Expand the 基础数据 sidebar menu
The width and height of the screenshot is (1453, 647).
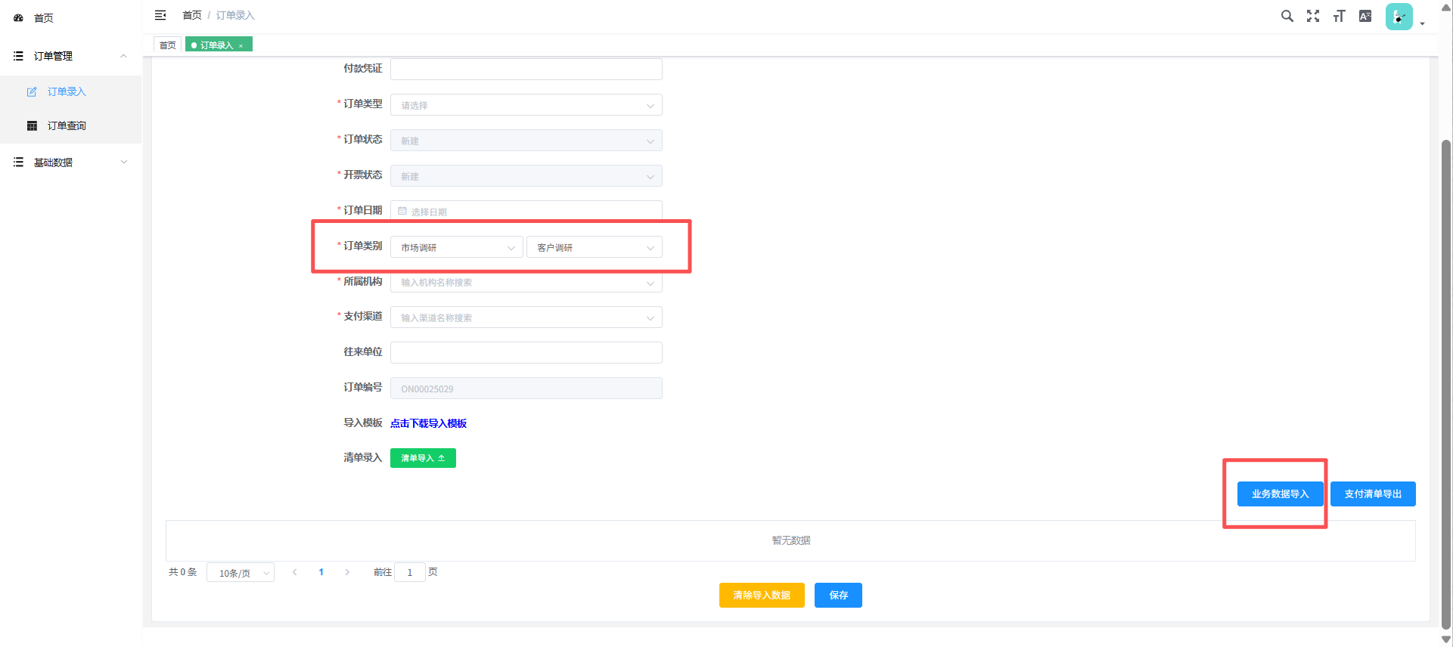[x=70, y=163]
